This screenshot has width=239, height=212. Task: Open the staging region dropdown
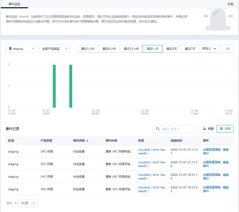pyautogui.click(x=21, y=49)
